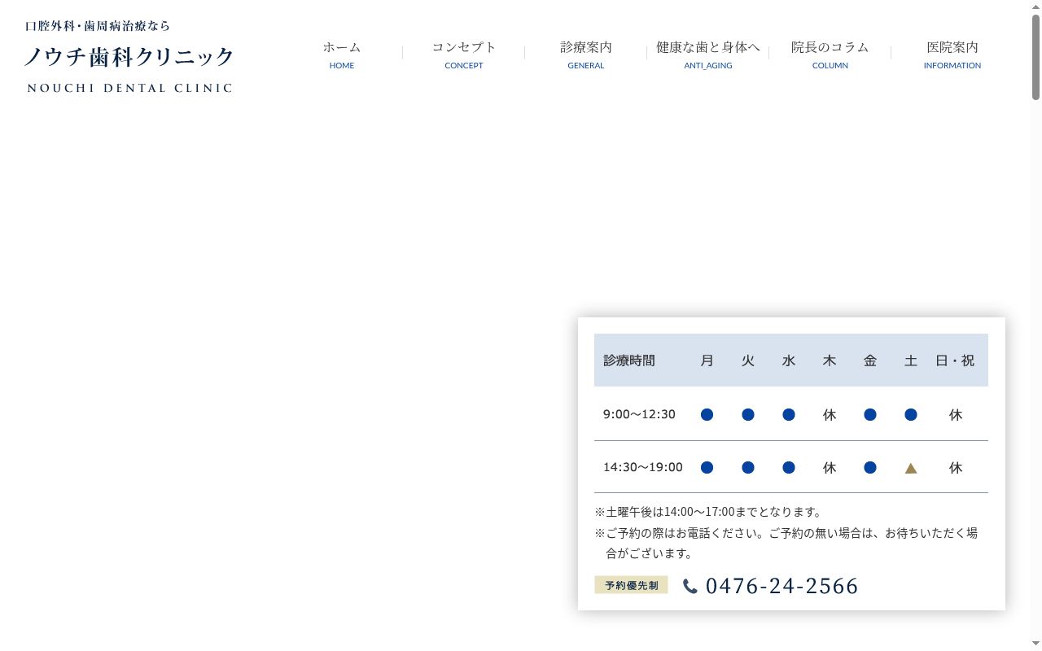This screenshot has height=651, width=1042.
Task: Click the Tuesday 9:00～12:30 blue dot
Action: pos(748,415)
